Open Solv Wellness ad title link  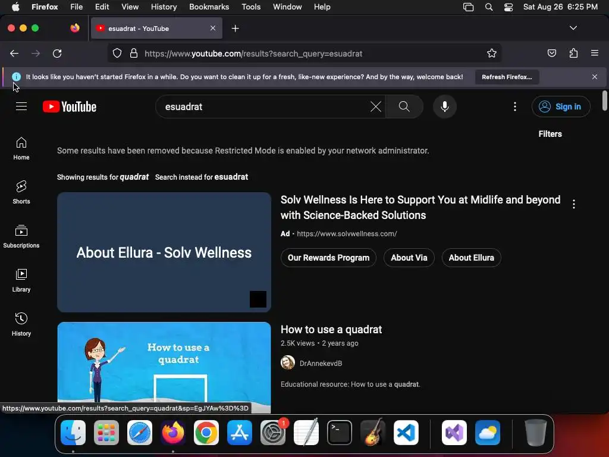(x=420, y=208)
